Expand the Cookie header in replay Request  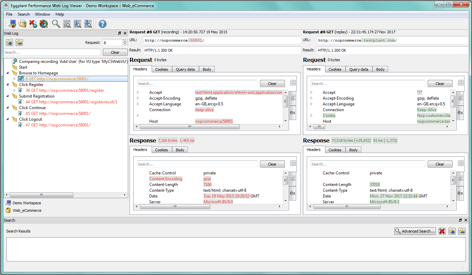tap(311, 116)
